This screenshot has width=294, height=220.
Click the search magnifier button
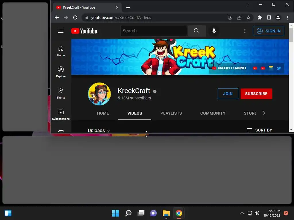pos(196,31)
